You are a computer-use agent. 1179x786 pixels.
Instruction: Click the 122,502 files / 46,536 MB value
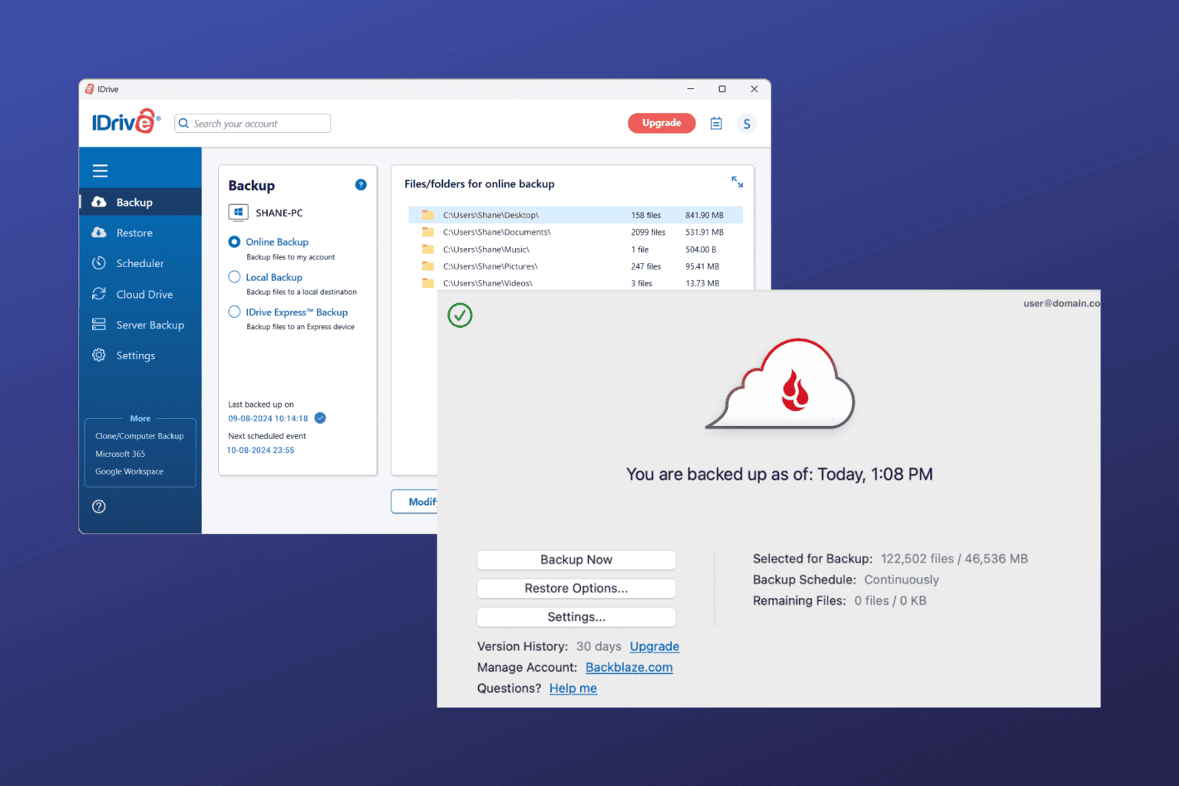click(x=954, y=559)
